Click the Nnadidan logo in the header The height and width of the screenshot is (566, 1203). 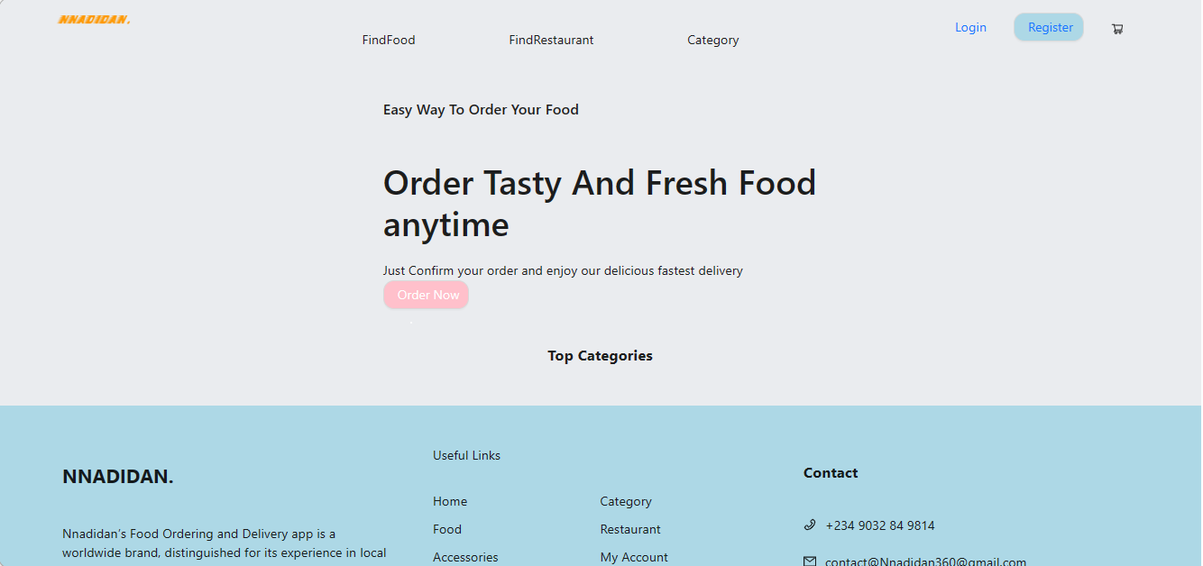94,20
